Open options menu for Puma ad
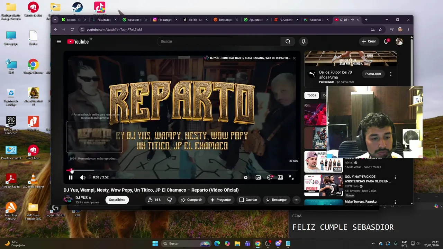This screenshot has width=443, height=249. click(391, 74)
